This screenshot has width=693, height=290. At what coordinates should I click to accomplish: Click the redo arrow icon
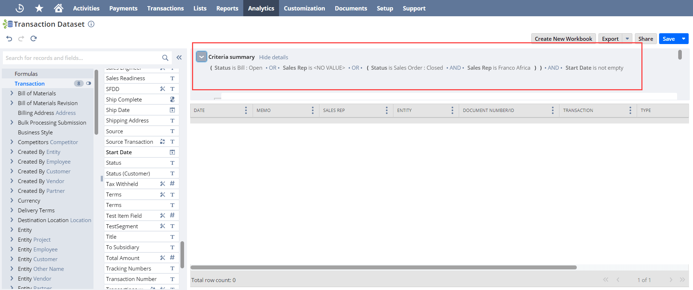pyautogui.click(x=21, y=39)
